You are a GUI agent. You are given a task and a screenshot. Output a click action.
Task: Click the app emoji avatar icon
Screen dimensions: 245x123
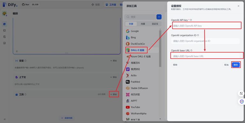4,14
